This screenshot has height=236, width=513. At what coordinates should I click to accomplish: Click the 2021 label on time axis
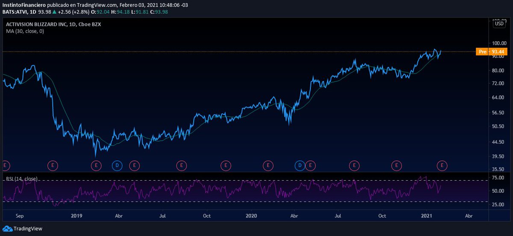(427, 216)
